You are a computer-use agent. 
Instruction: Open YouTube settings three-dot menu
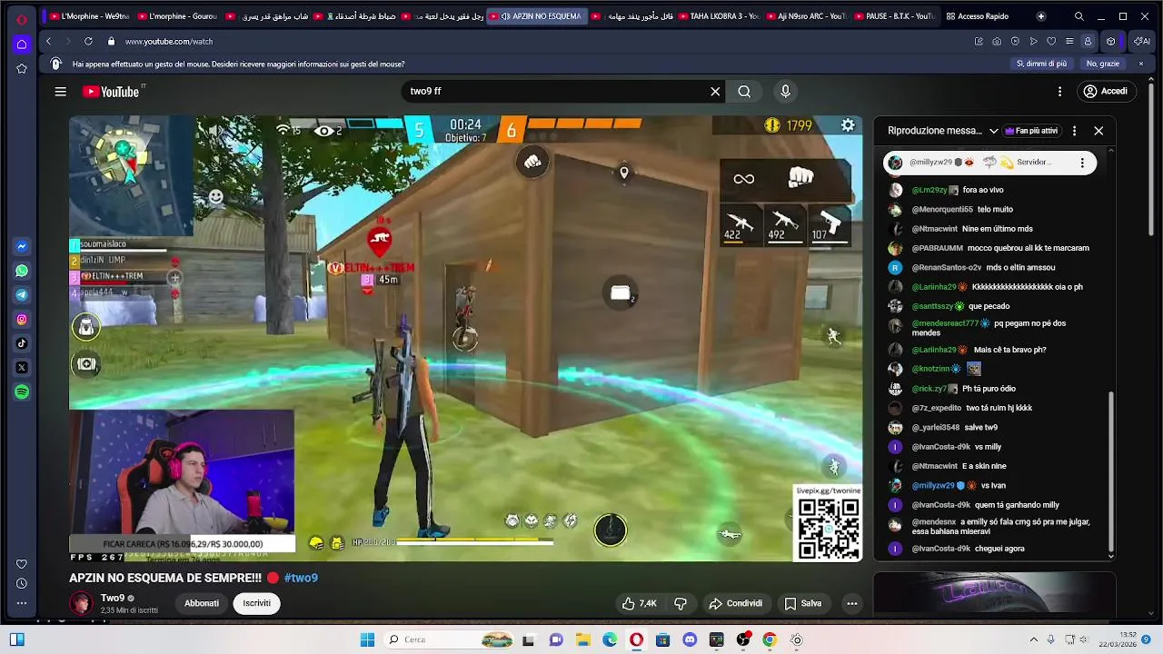(1059, 92)
